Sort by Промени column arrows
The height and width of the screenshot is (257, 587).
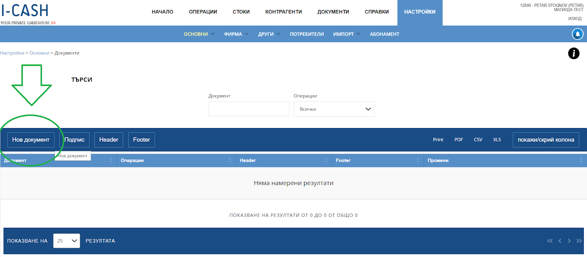tap(581, 161)
